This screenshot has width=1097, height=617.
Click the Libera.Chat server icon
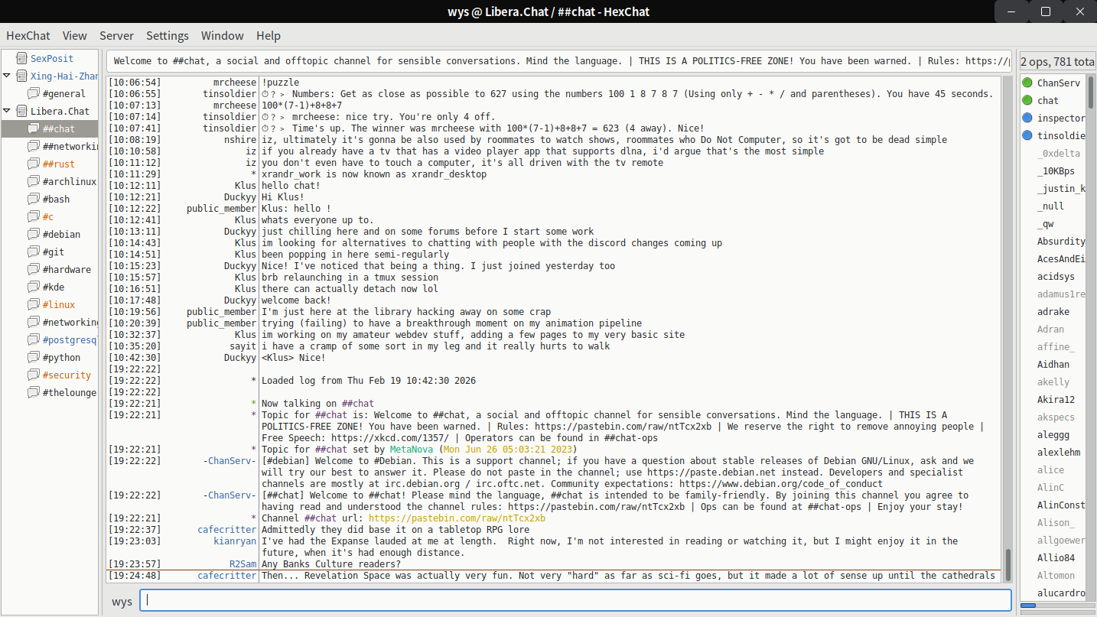pyautogui.click(x=20, y=112)
